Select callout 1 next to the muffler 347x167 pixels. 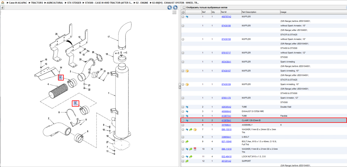pyautogui.click(x=109, y=93)
